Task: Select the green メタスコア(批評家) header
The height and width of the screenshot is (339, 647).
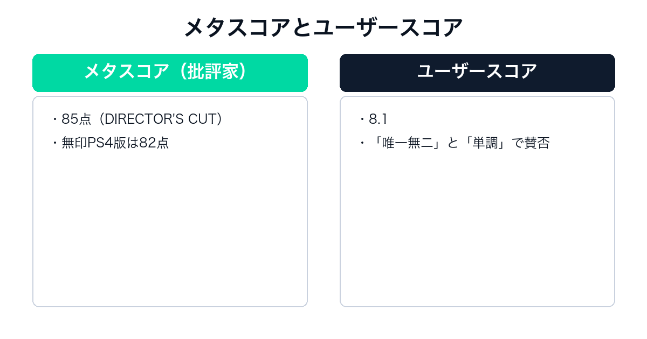Action: (x=170, y=73)
